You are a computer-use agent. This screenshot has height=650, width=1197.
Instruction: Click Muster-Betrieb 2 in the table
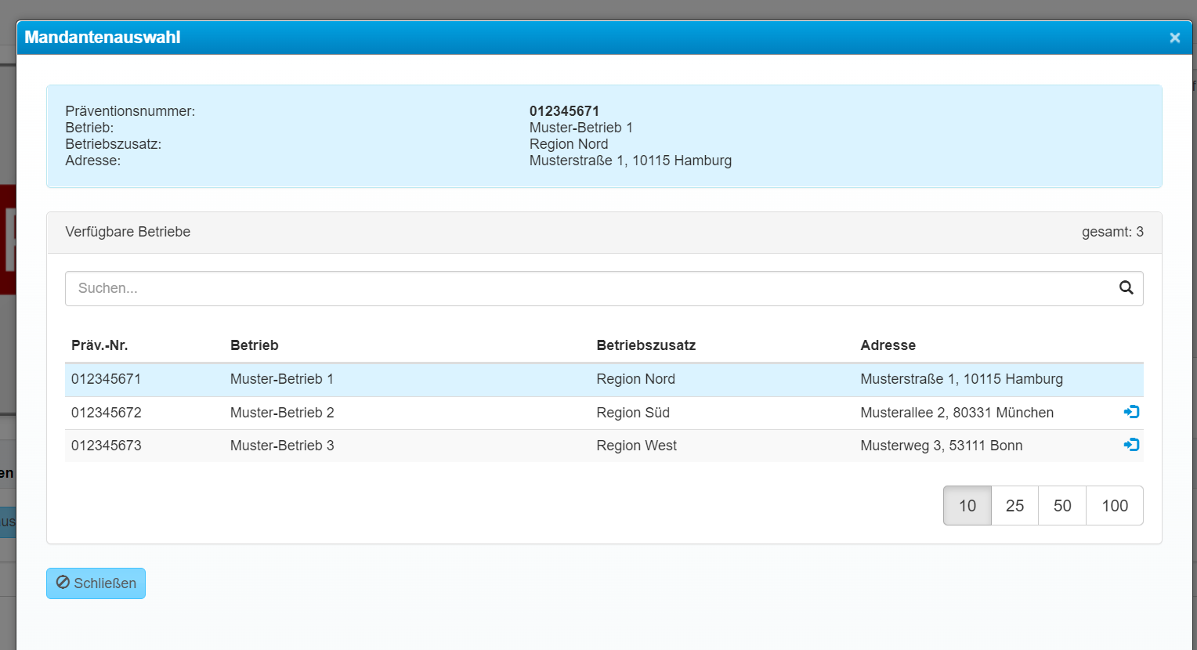click(x=282, y=413)
